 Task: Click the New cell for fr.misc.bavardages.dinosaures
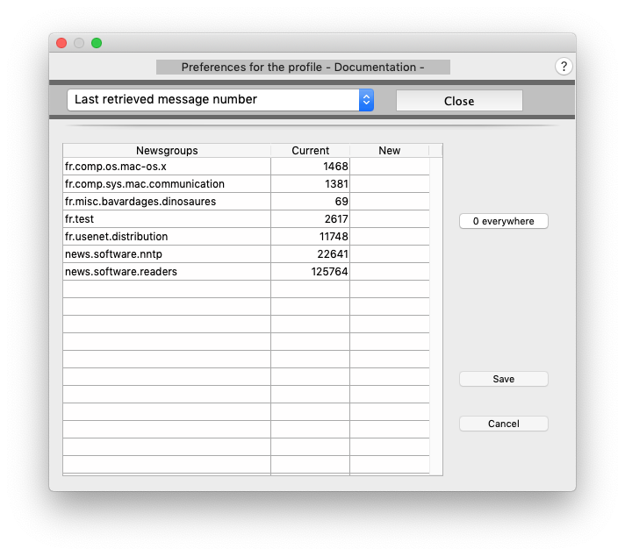pyautogui.click(x=390, y=202)
